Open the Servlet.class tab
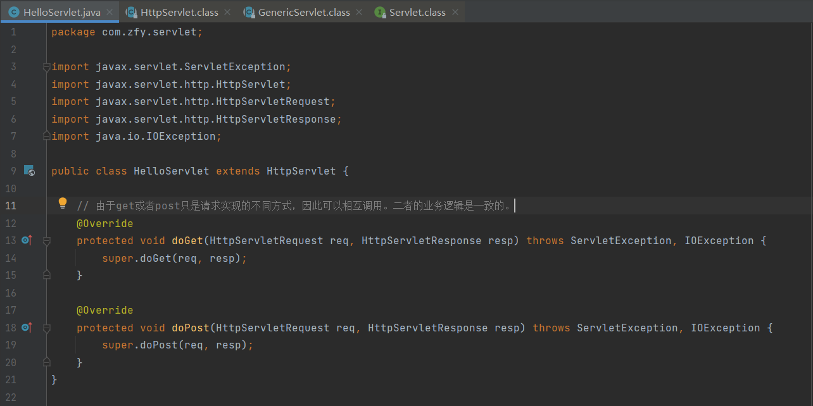813x406 pixels. click(417, 12)
